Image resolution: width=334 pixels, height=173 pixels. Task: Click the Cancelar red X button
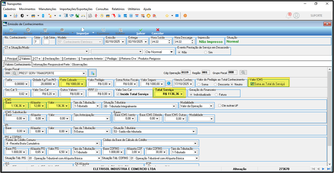tap(158, 31)
